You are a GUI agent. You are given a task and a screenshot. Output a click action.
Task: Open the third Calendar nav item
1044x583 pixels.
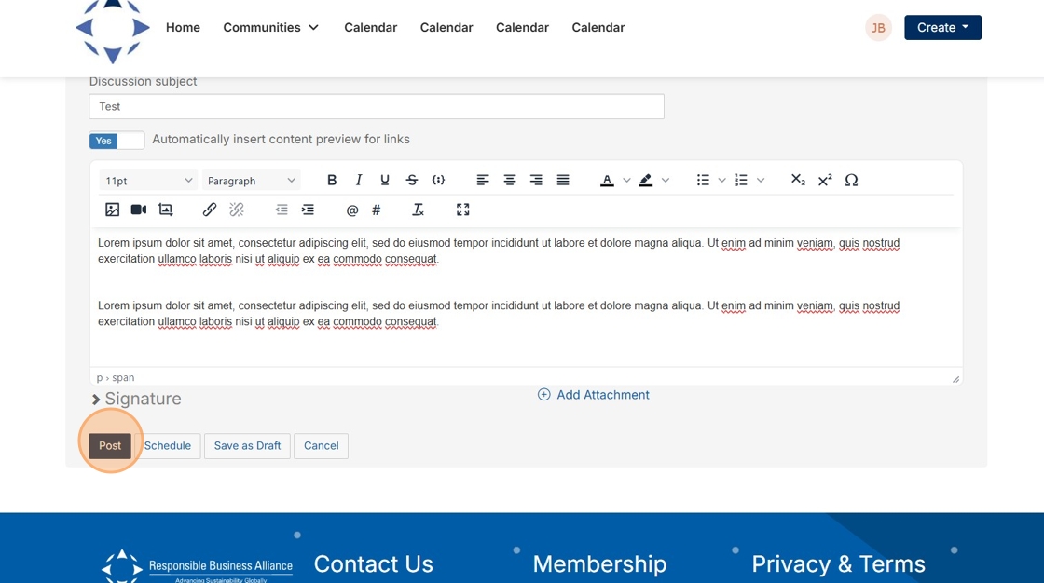(x=522, y=27)
